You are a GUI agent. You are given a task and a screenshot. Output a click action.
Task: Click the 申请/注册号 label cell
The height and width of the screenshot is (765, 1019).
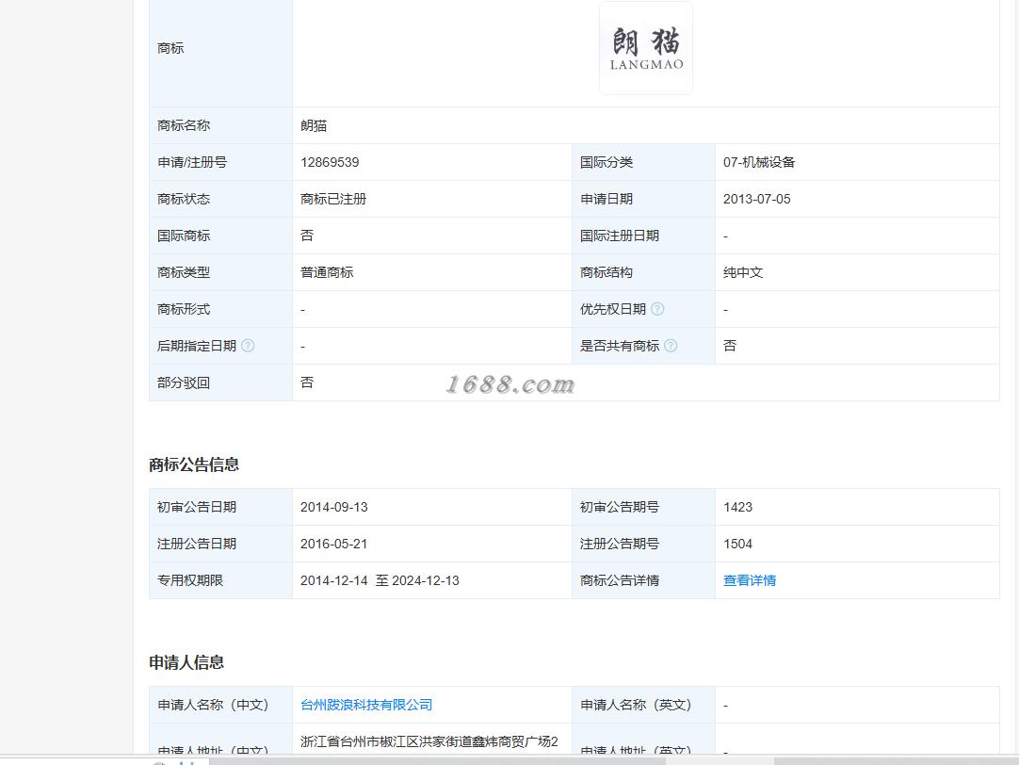[221, 162]
